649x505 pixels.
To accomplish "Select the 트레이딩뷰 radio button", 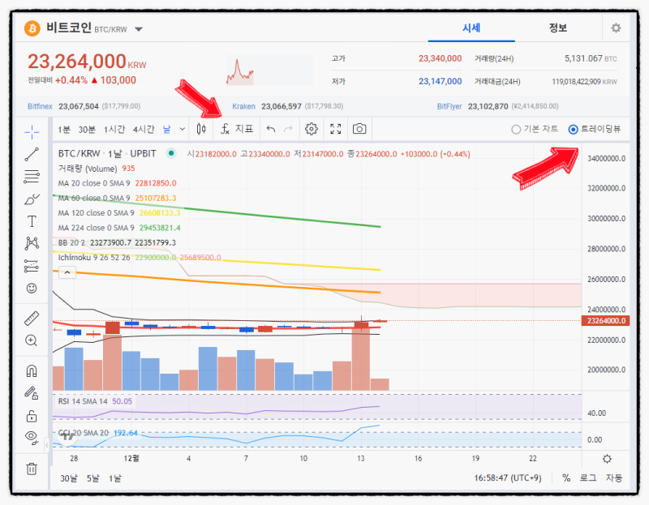I will pyautogui.click(x=573, y=130).
